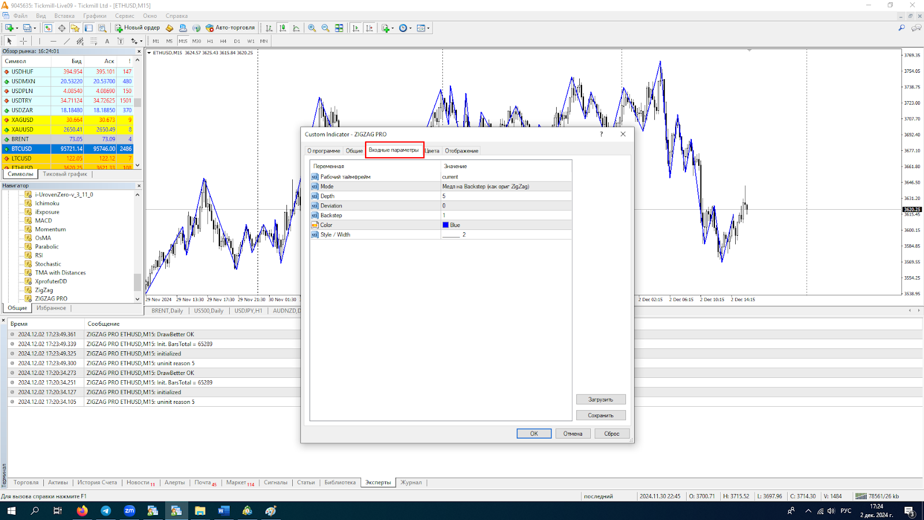The width and height of the screenshot is (924, 520).
Task: Click the Загрузить button
Action: 601,399
